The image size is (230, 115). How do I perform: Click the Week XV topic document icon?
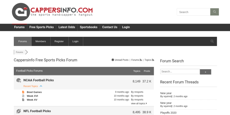click(23, 100)
